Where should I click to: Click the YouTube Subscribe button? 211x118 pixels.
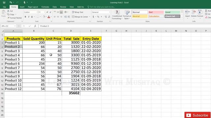(197, 115)
